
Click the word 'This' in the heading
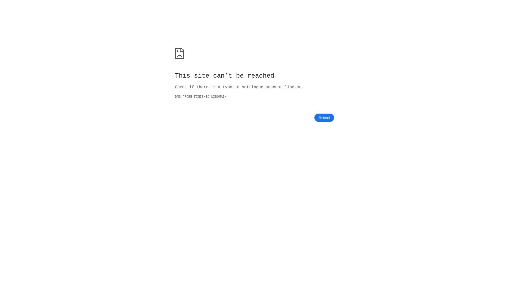tap(183, 76)
